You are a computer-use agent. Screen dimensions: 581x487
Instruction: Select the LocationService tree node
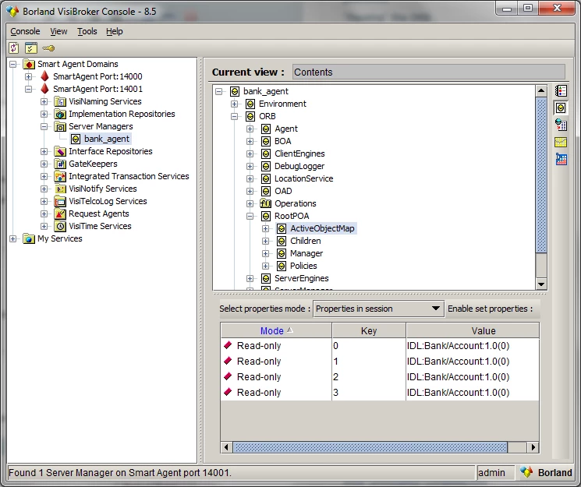click(x=304, y=178)
